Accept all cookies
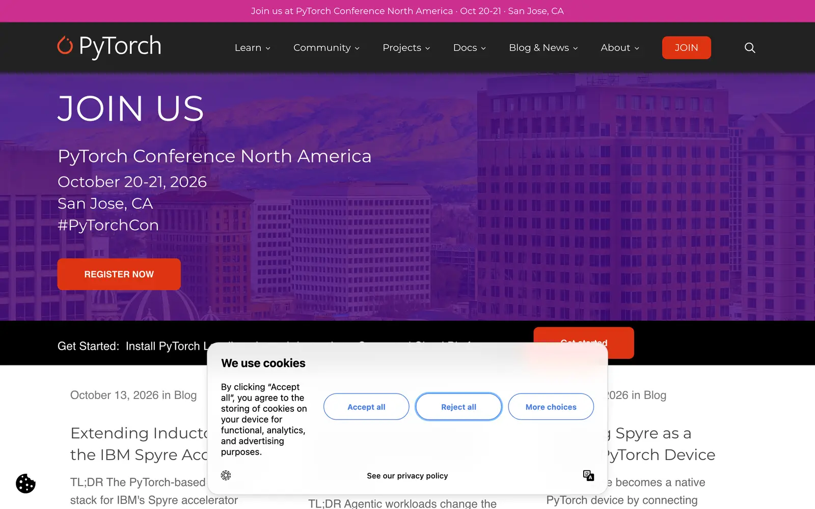 tap(366, 407)
